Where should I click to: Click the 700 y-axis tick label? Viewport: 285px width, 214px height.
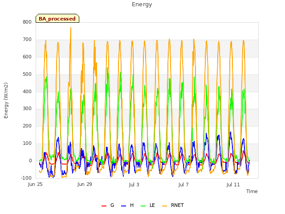coord(27,40)
